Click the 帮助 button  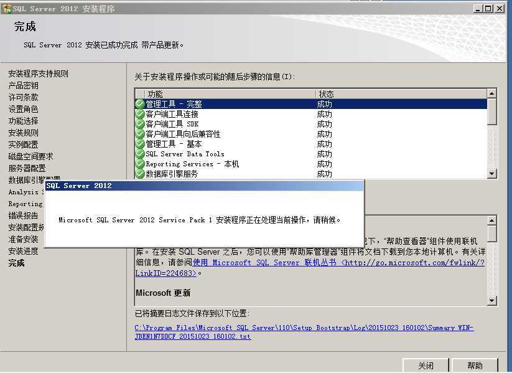click(475, 366)
